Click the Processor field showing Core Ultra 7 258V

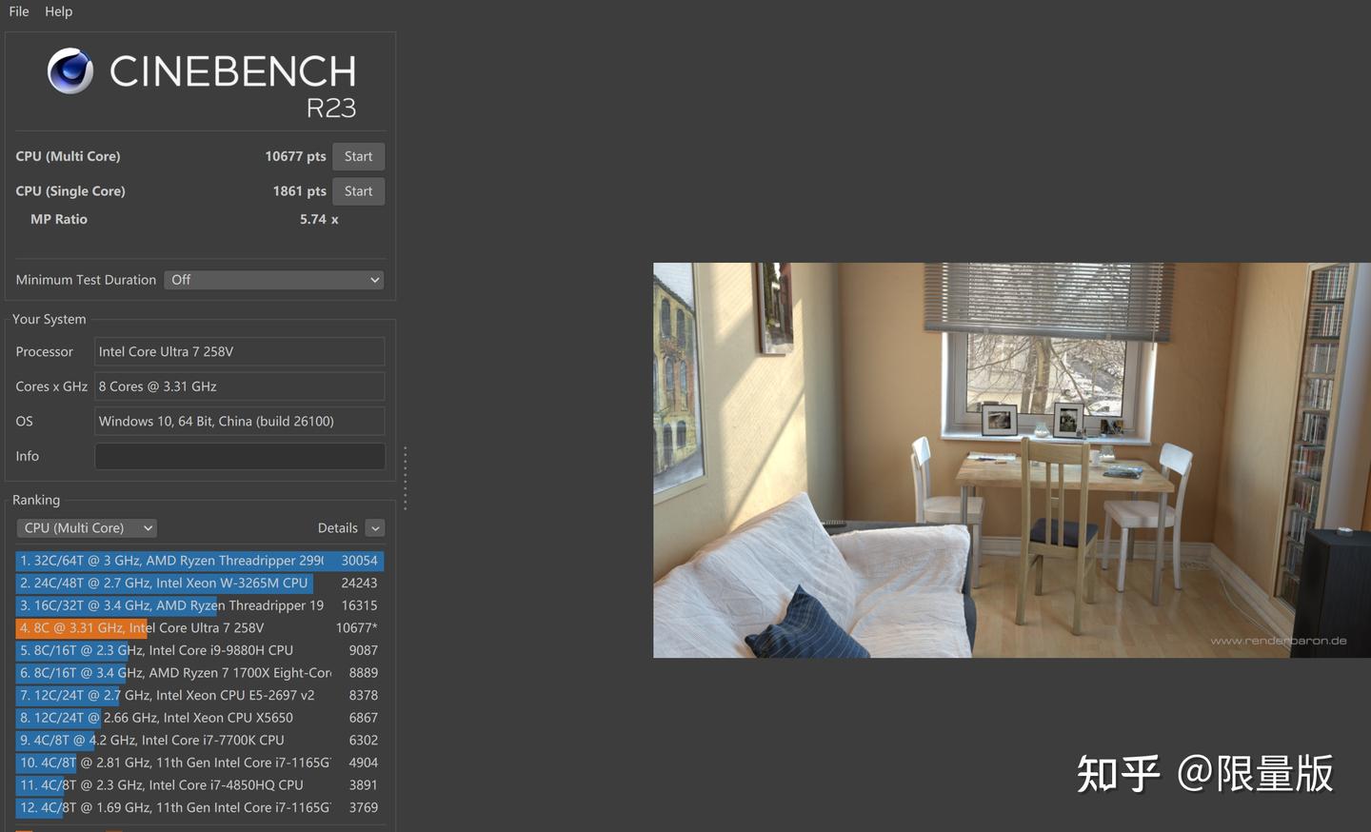point(240,351)
